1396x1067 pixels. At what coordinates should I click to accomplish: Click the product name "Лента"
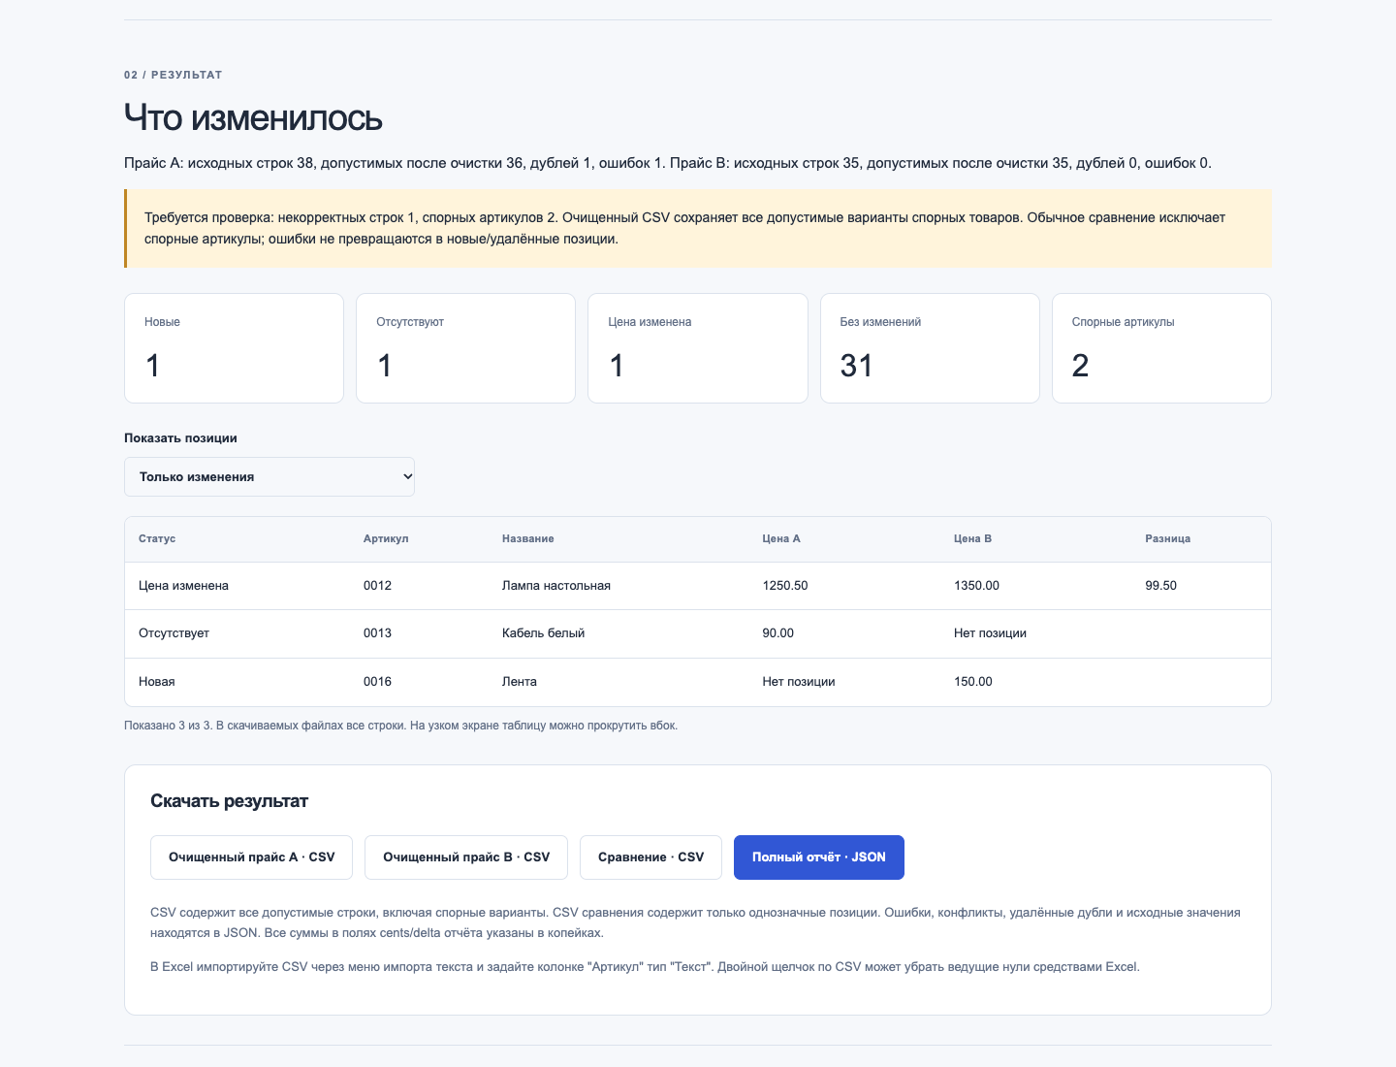pyautogui.click(x=520, y=682)
